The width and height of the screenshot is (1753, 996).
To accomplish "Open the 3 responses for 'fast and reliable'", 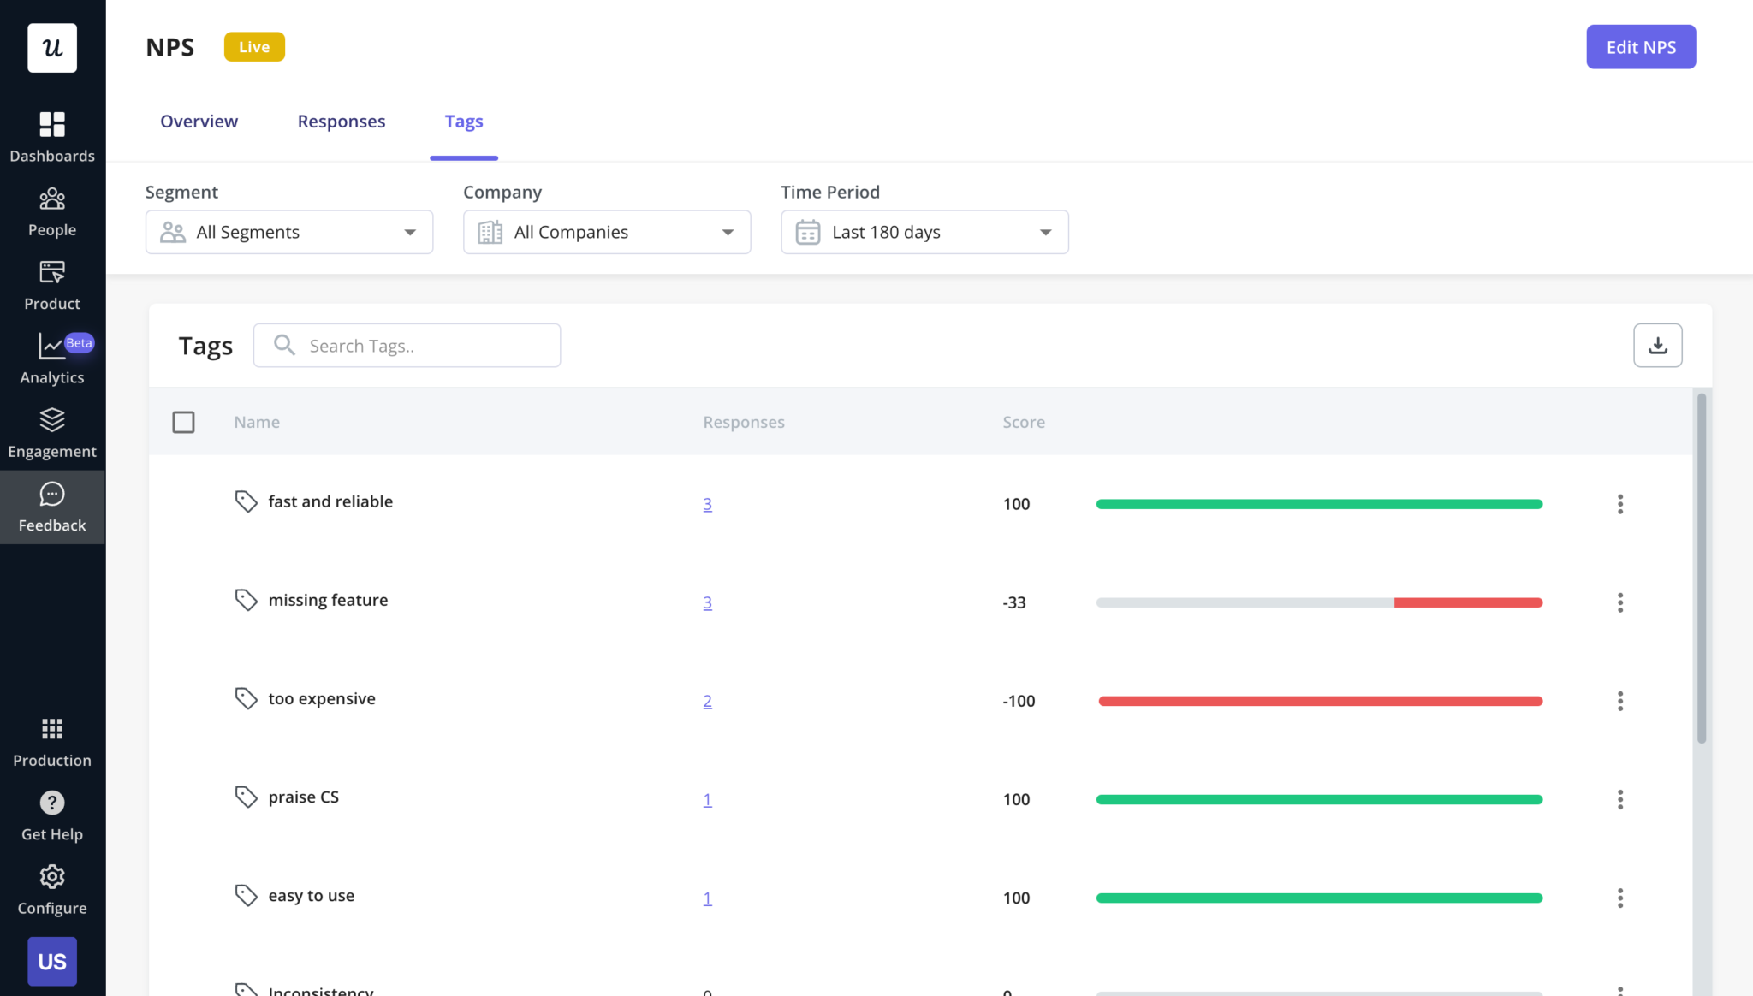I will [707, 503].
